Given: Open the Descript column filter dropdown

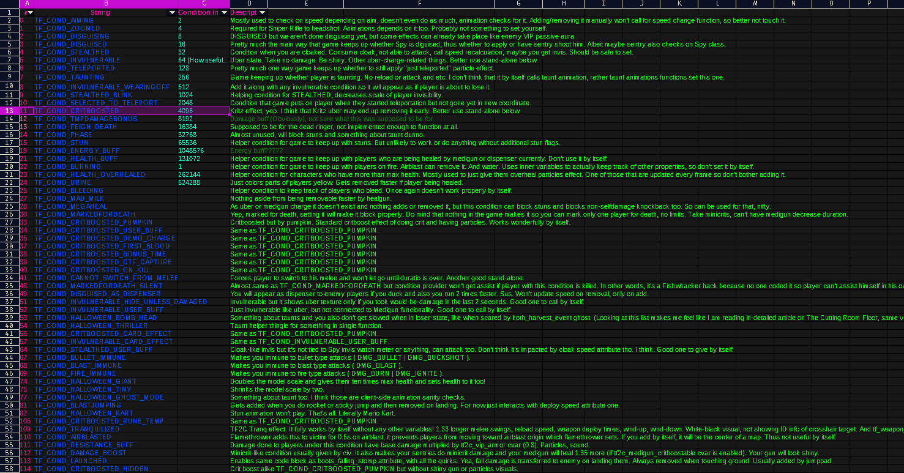Looking at the screenshot, I should tap(263, 12).
